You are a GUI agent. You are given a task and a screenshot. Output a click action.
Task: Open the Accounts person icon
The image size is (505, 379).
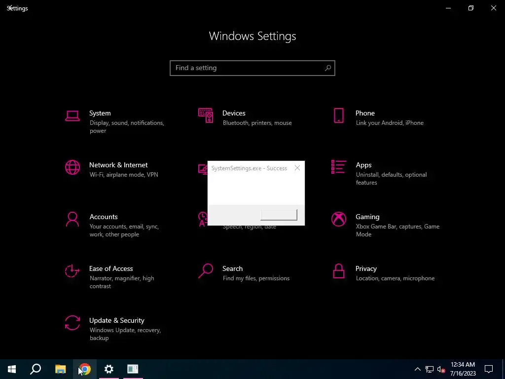click(72, 220)
